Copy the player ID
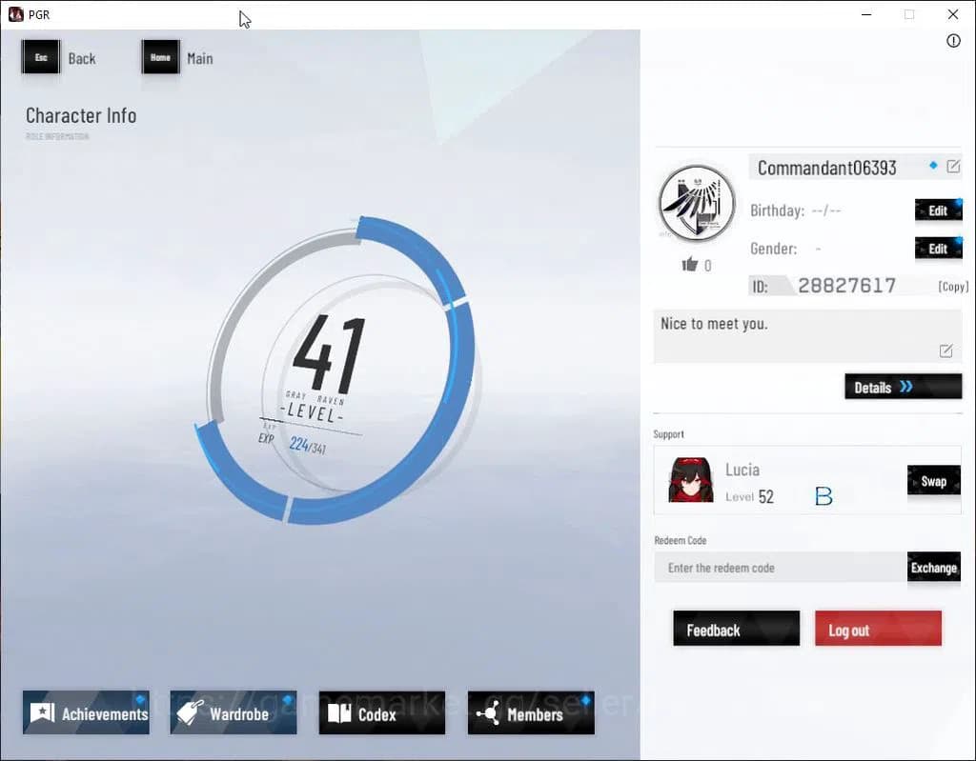 [x=953, y=287]
